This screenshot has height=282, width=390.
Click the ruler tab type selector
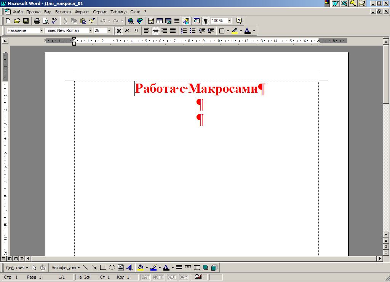click(5, 41)
